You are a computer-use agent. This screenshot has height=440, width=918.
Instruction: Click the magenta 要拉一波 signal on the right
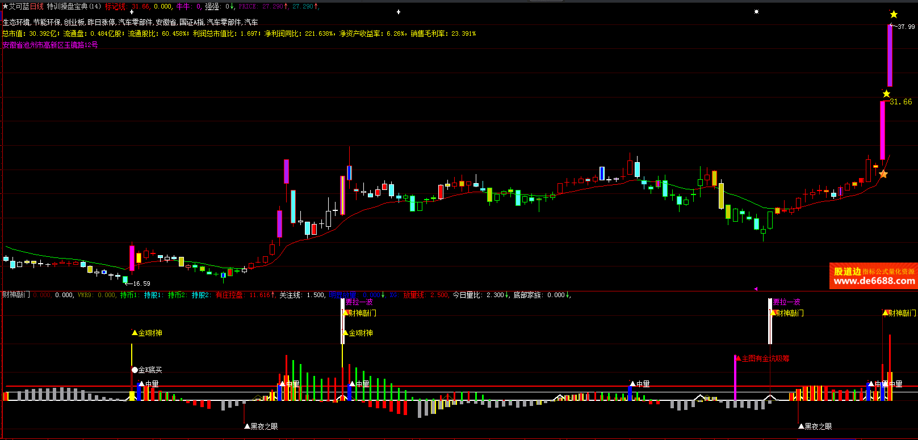(x=786, y=302)
